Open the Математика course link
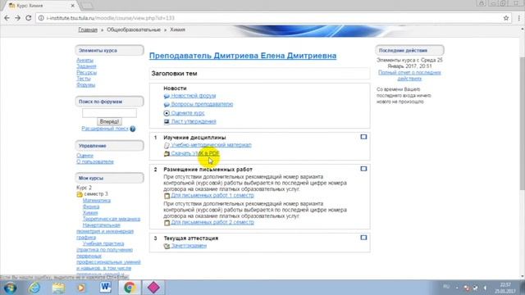The width and height of the screenshot is (525, 295). point(97,200)
